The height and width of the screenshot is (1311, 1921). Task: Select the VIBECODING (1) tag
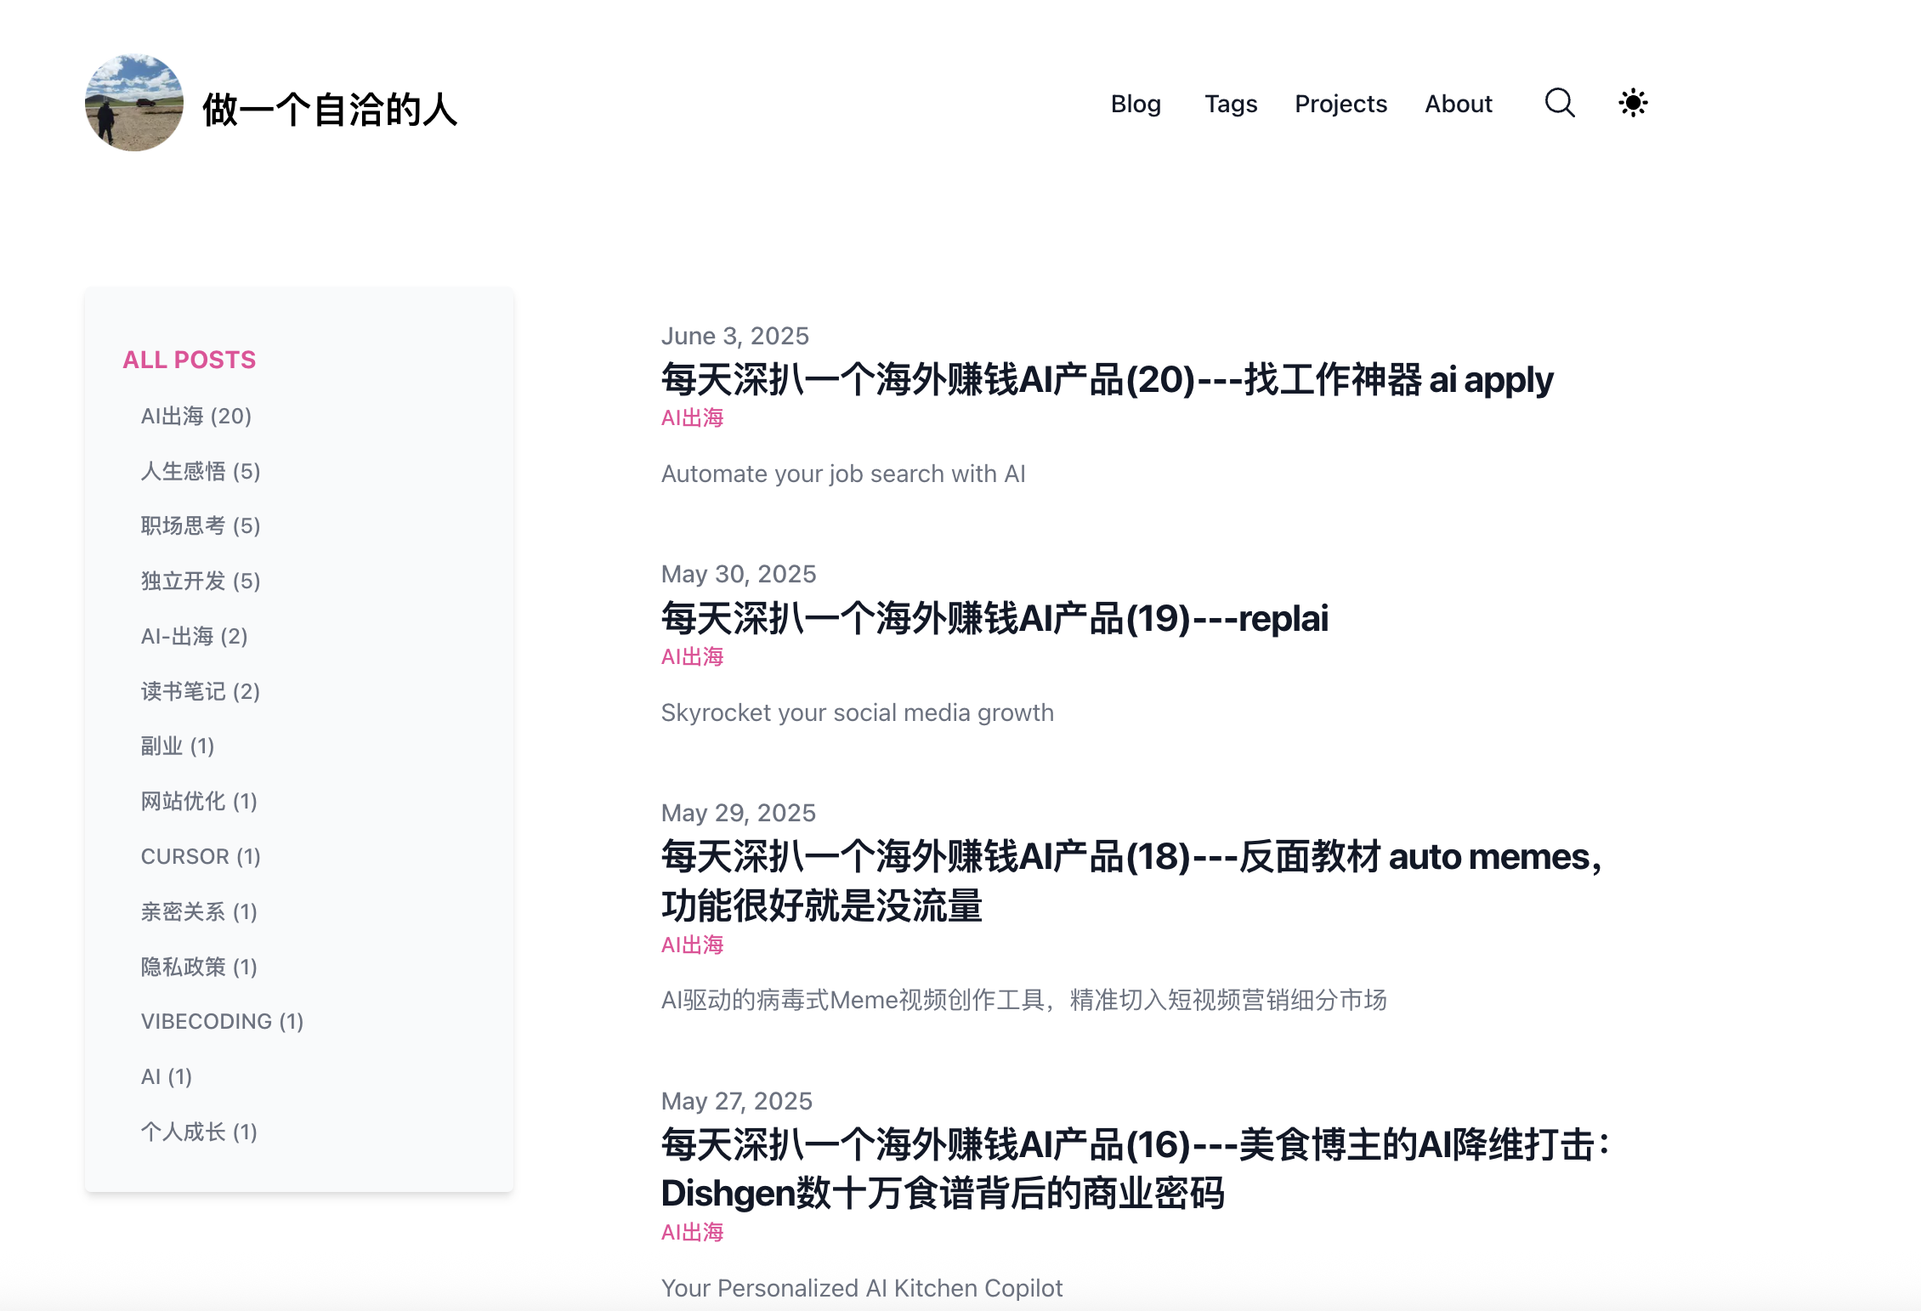point(222,1021)
